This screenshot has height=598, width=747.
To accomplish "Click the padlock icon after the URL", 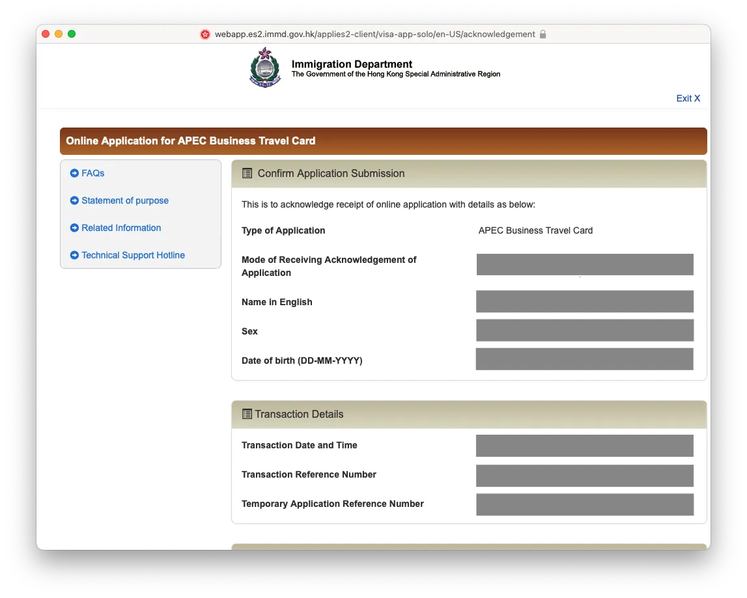I will coord(543,34).
